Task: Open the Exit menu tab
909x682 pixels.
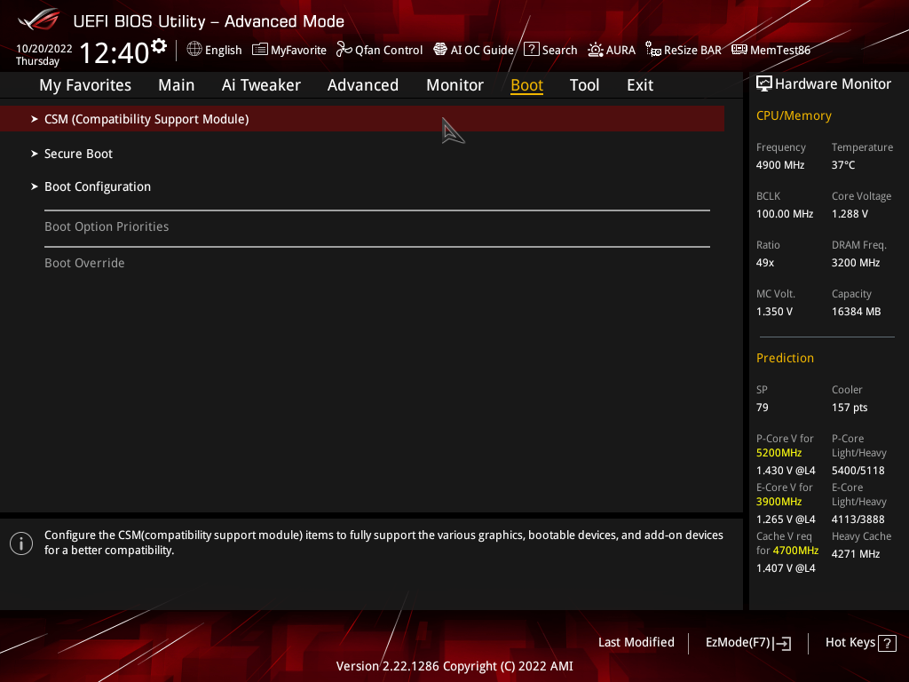Action: click(639, 85)
